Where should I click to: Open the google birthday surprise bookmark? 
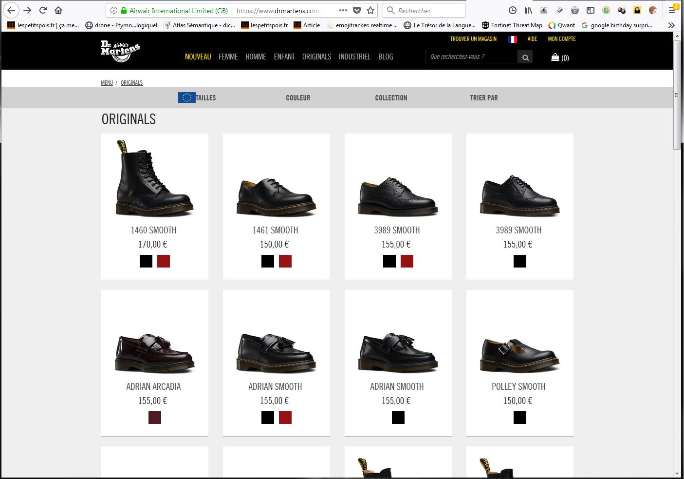pos(617,25)
